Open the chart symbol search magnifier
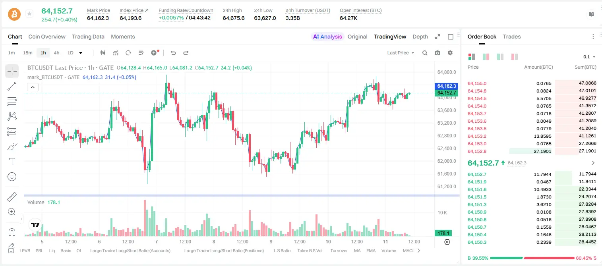Image resolution: width=602 pixels, height=266 pixels. (x=425, y=53)
